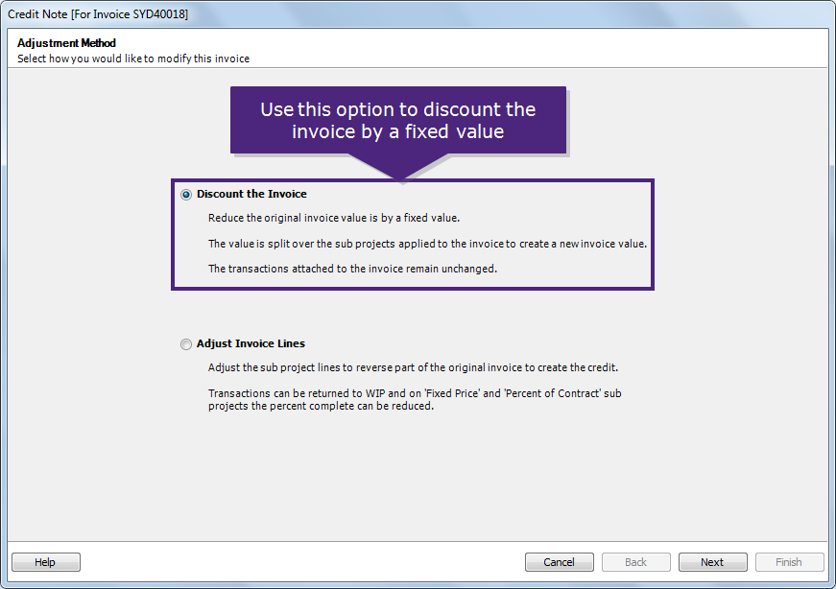This screenshot has width=836, height=589.
Task: Click the 'value is split over the sub projects' line
Action: coord(427,244)
